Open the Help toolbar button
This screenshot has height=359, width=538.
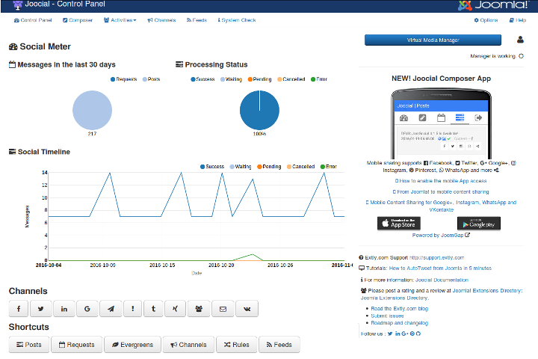[x=518, y=20]
